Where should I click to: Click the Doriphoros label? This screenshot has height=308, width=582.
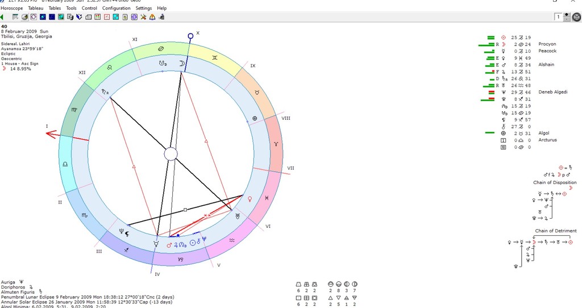pos(13,287)
